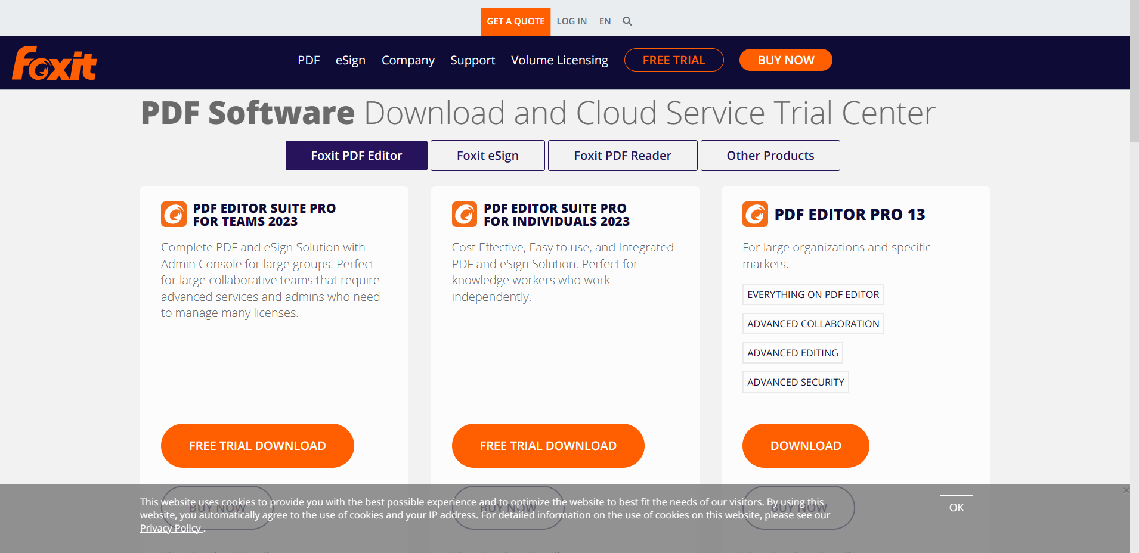Open the Support navigation menu

[x=473, y=60]
